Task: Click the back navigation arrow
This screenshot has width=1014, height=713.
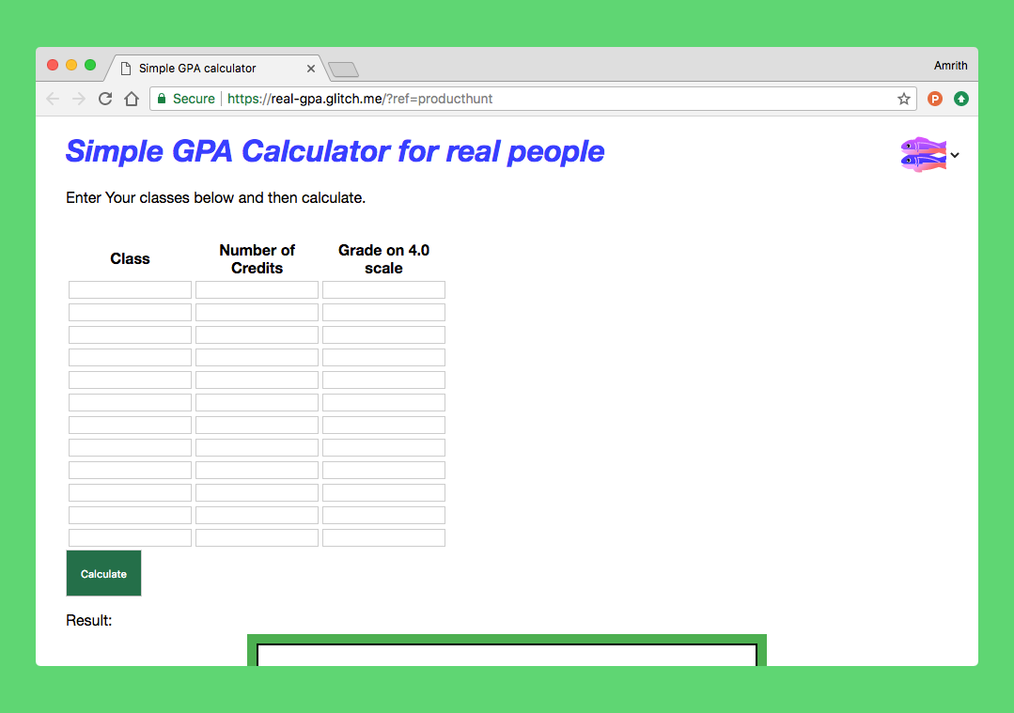Action: point(53,98)
